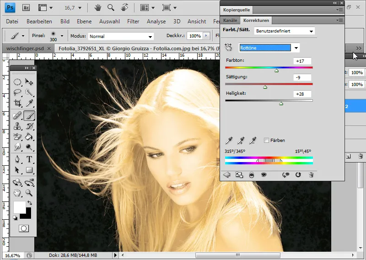366x260 pixels.
Task: Select the Clone Stamp tool
Action: point(17,126)
